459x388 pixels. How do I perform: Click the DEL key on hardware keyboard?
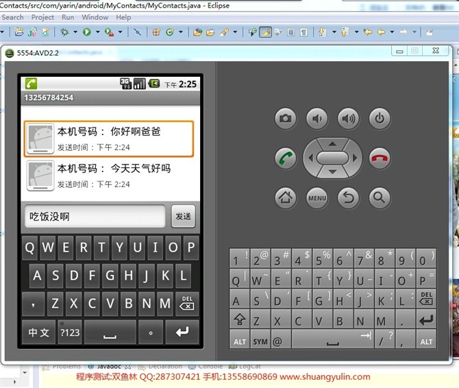(x=426, y=298)
